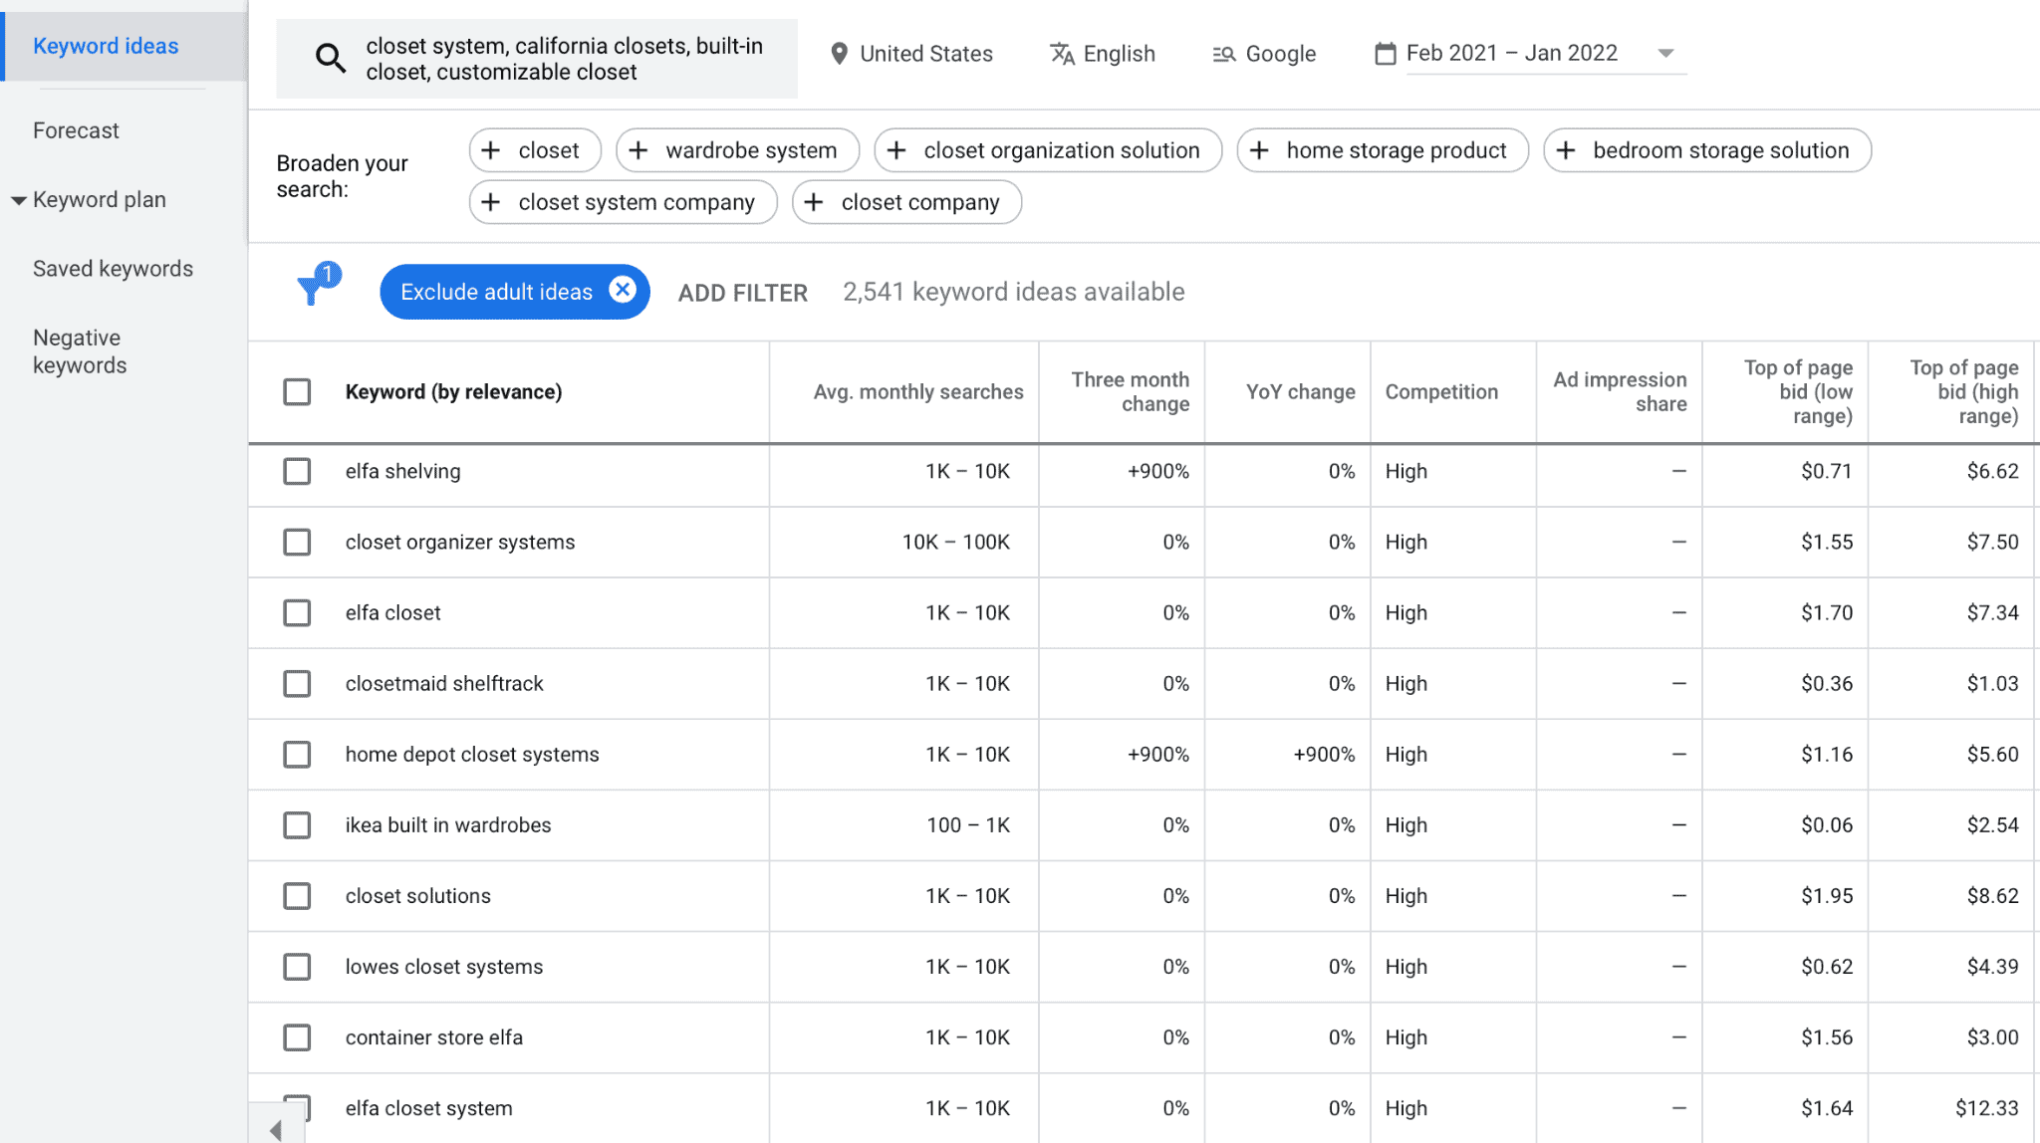Open the date range dropdown arrow
Viewport: 2040px width, 1143px height.
1666,54
